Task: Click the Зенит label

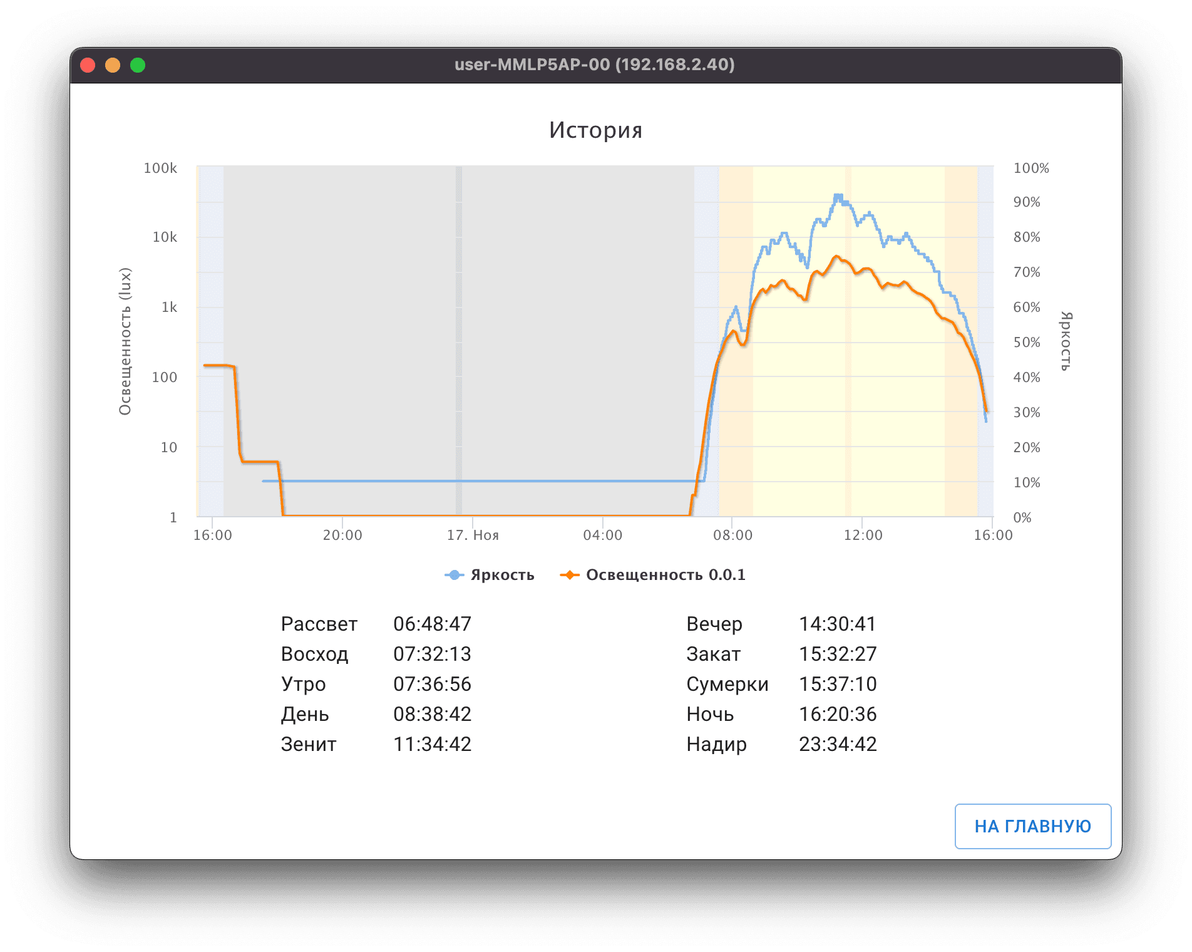Action: (309, 744)
